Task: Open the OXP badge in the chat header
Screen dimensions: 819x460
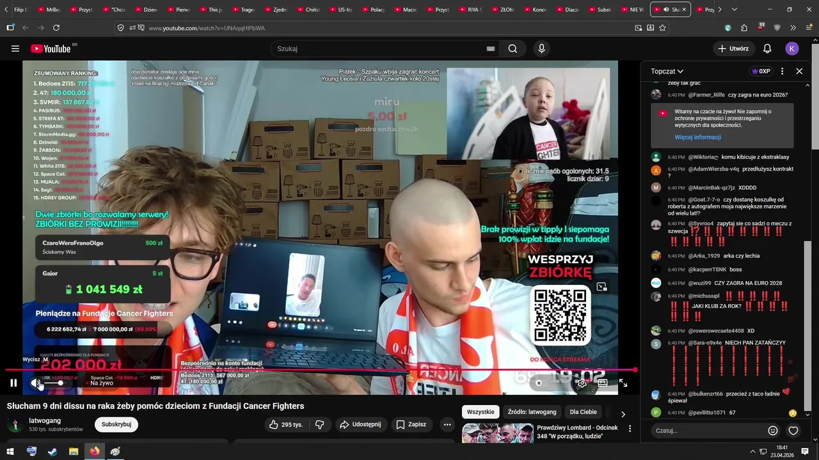Action: pos(761,71)
